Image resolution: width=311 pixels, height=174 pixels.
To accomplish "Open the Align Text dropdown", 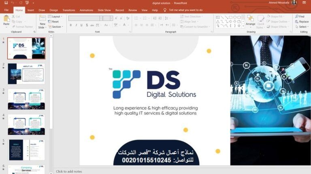I will [x=190, y=21].
